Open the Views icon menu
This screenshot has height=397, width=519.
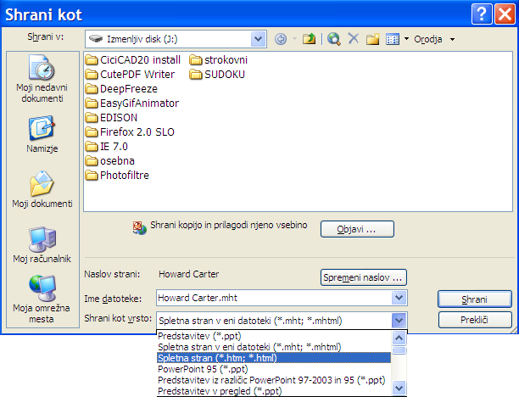pos(396,39)
